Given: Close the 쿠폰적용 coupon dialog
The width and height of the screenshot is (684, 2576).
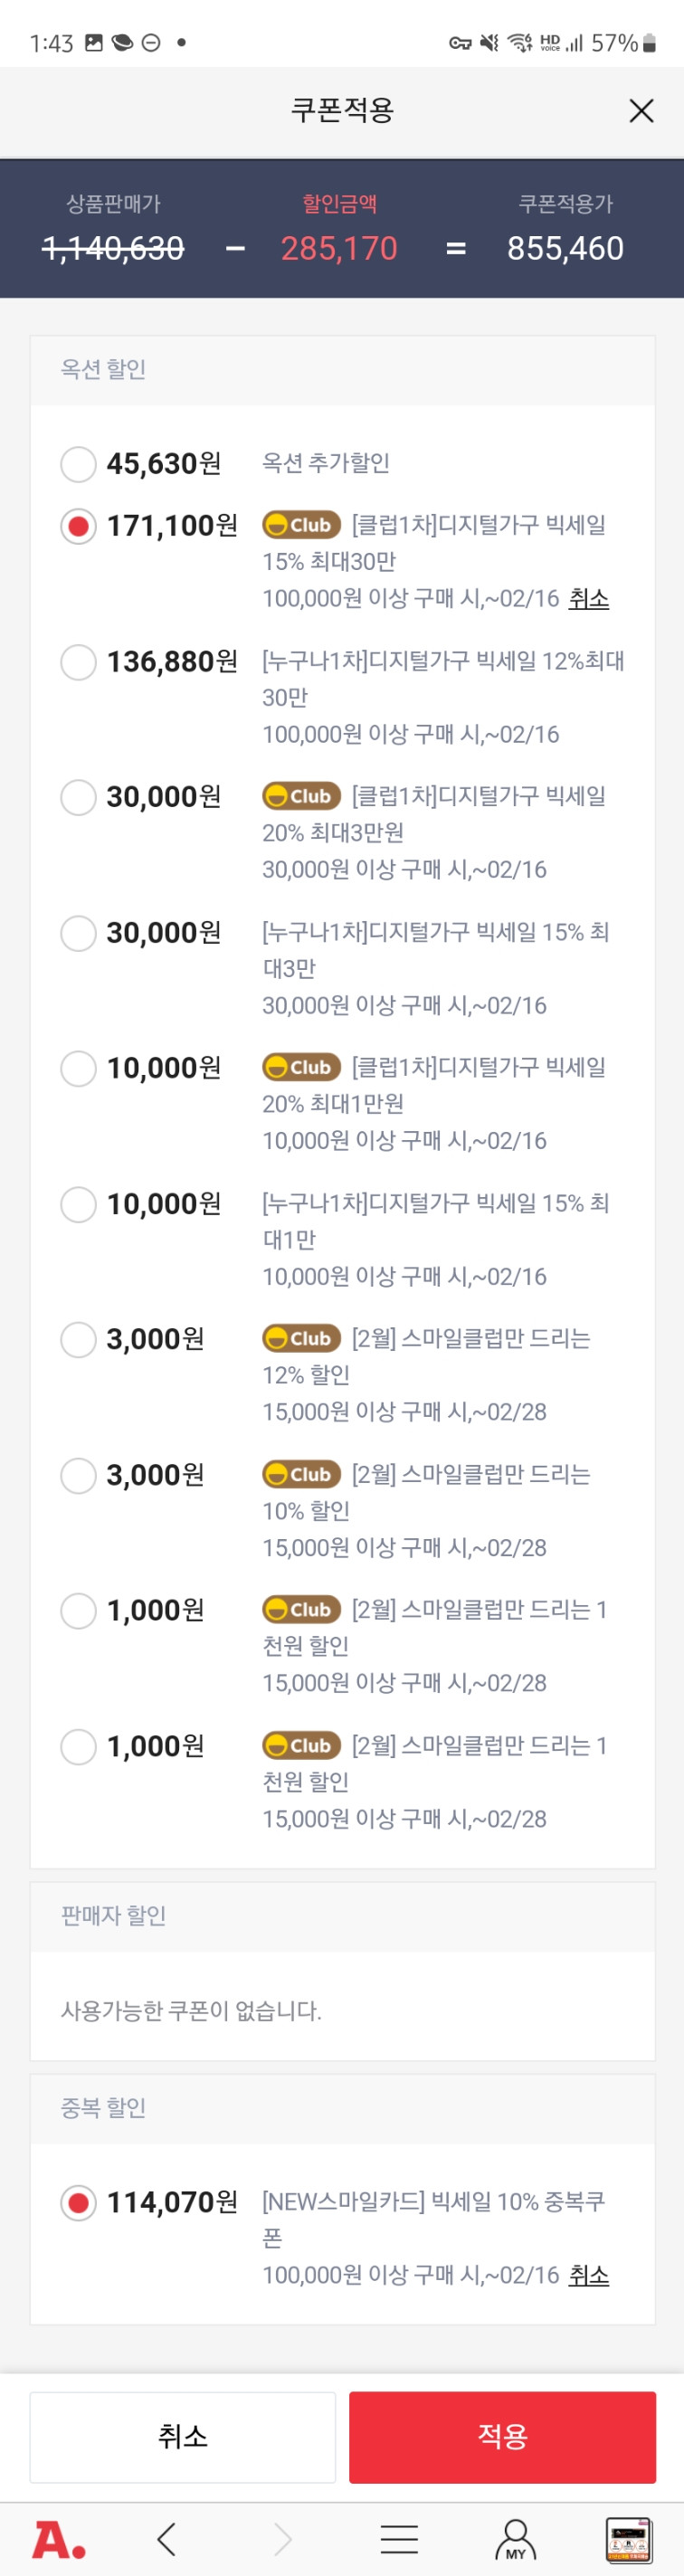Looking at the screenshot, I should [x=641, y=110].
